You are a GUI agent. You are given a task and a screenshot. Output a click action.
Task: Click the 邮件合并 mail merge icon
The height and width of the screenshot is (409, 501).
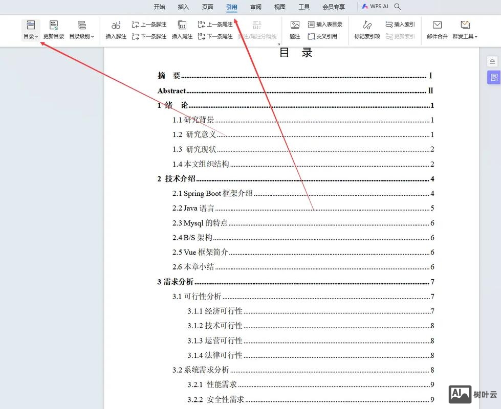(x=437, y=25)
